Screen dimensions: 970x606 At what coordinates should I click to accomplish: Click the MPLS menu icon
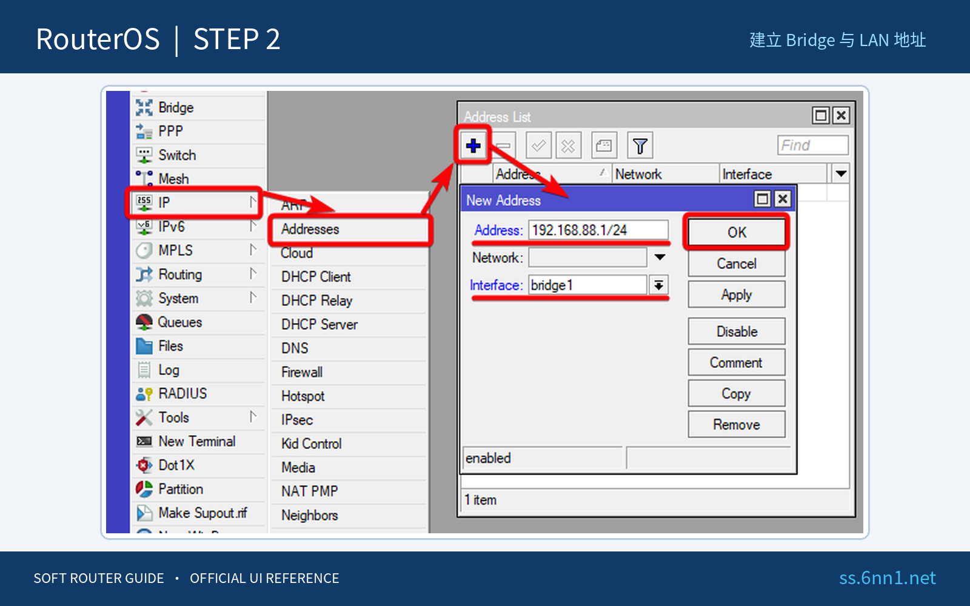pyautogui.click(x=144, y=250)
